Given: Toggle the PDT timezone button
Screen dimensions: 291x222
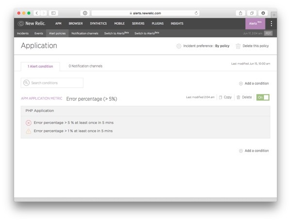Looking at the screenshot, I should pyautogui.click(x=268, y=34).
